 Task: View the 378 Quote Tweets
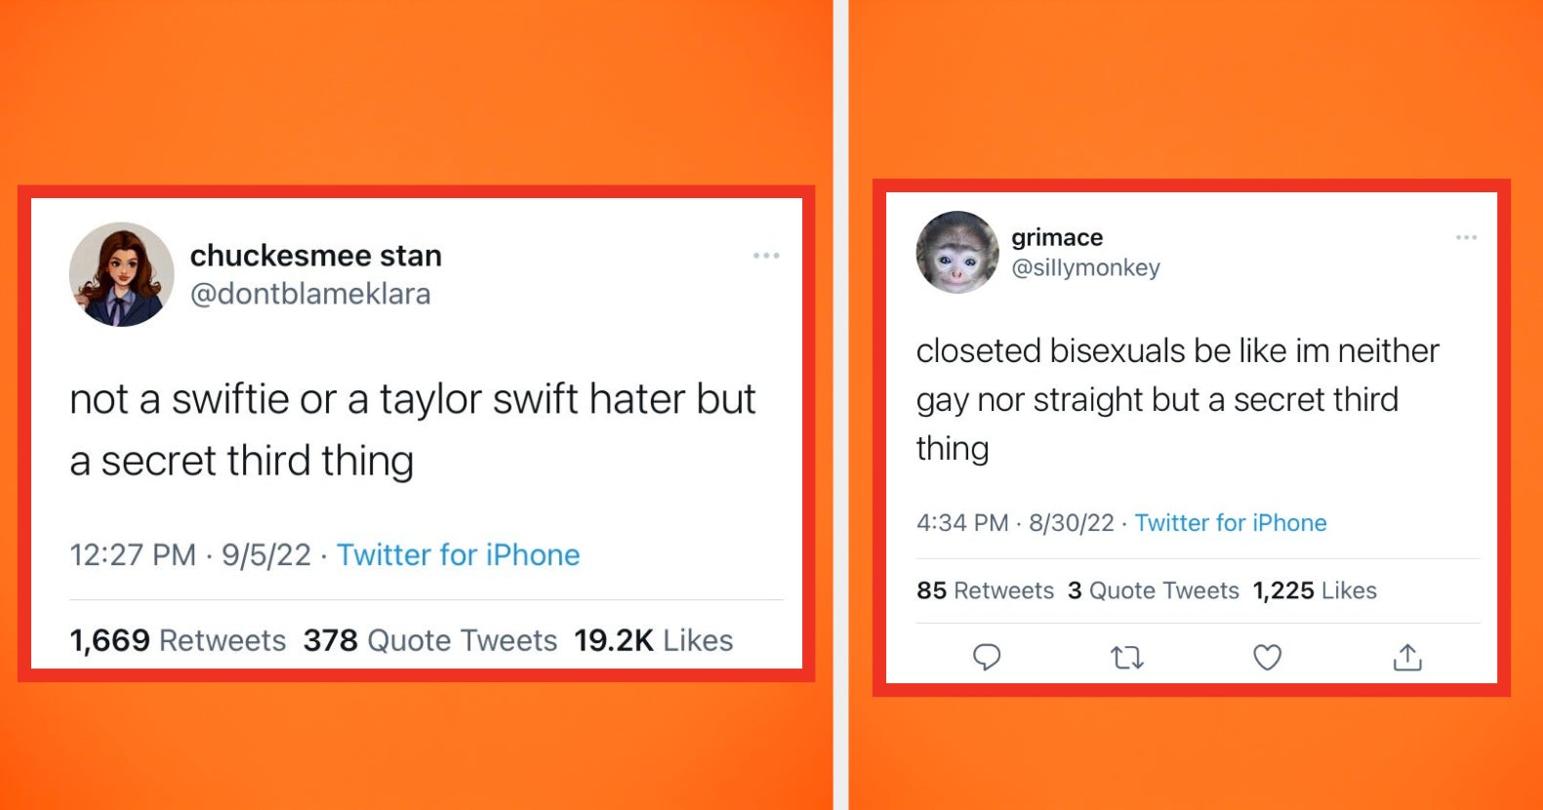tap(428, 640)
